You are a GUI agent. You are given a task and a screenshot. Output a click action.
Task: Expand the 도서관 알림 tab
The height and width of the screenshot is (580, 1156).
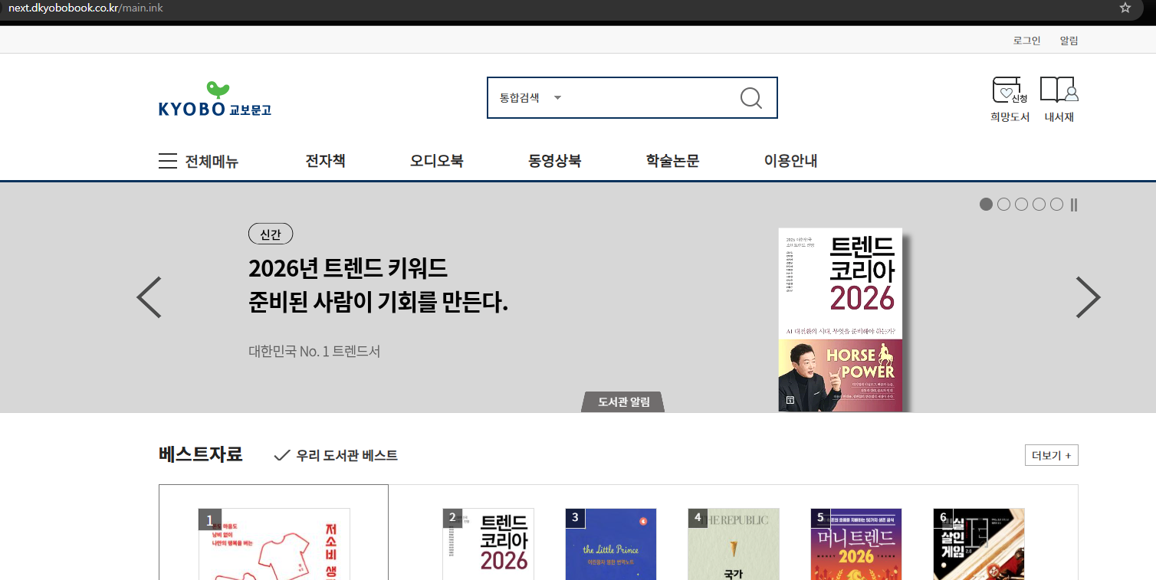[623, 401]
